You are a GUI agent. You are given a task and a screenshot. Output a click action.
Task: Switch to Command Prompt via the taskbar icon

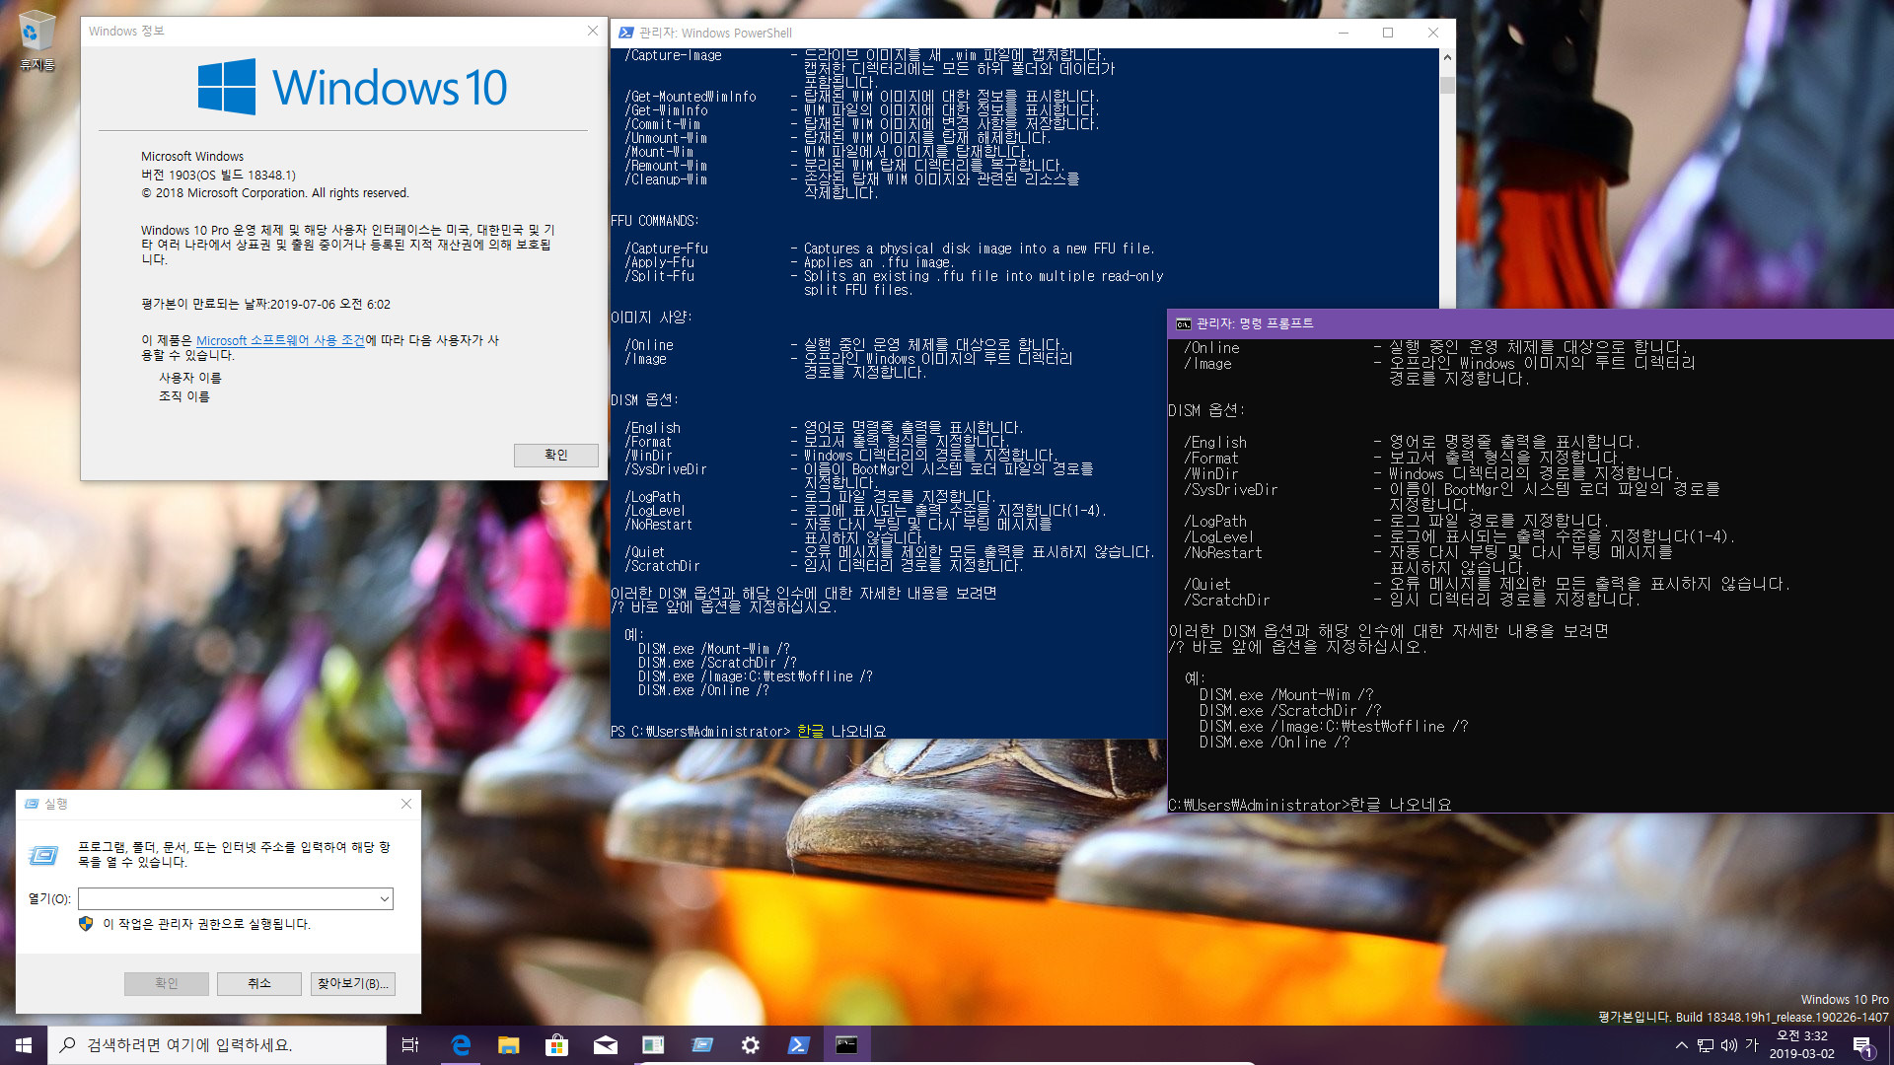(846, 1045)
